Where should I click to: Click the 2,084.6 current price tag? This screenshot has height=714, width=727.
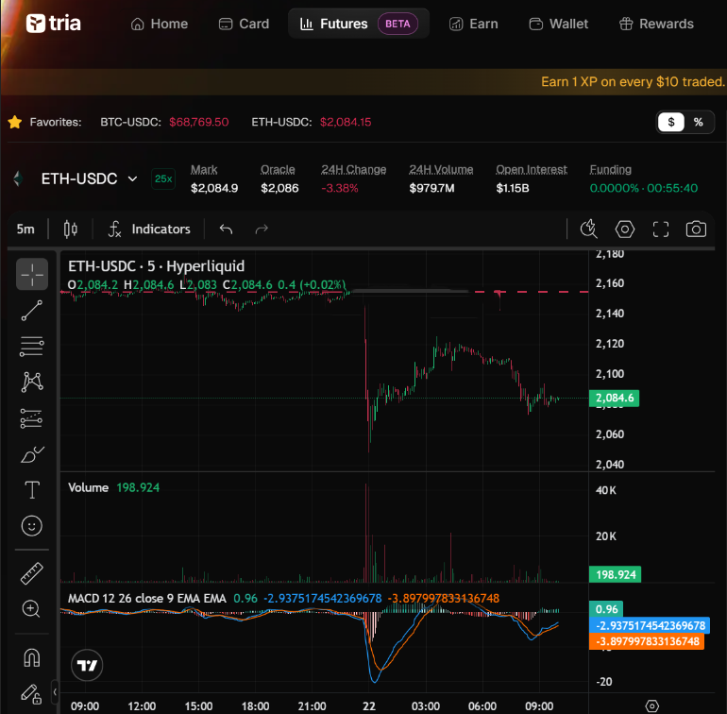615,398
